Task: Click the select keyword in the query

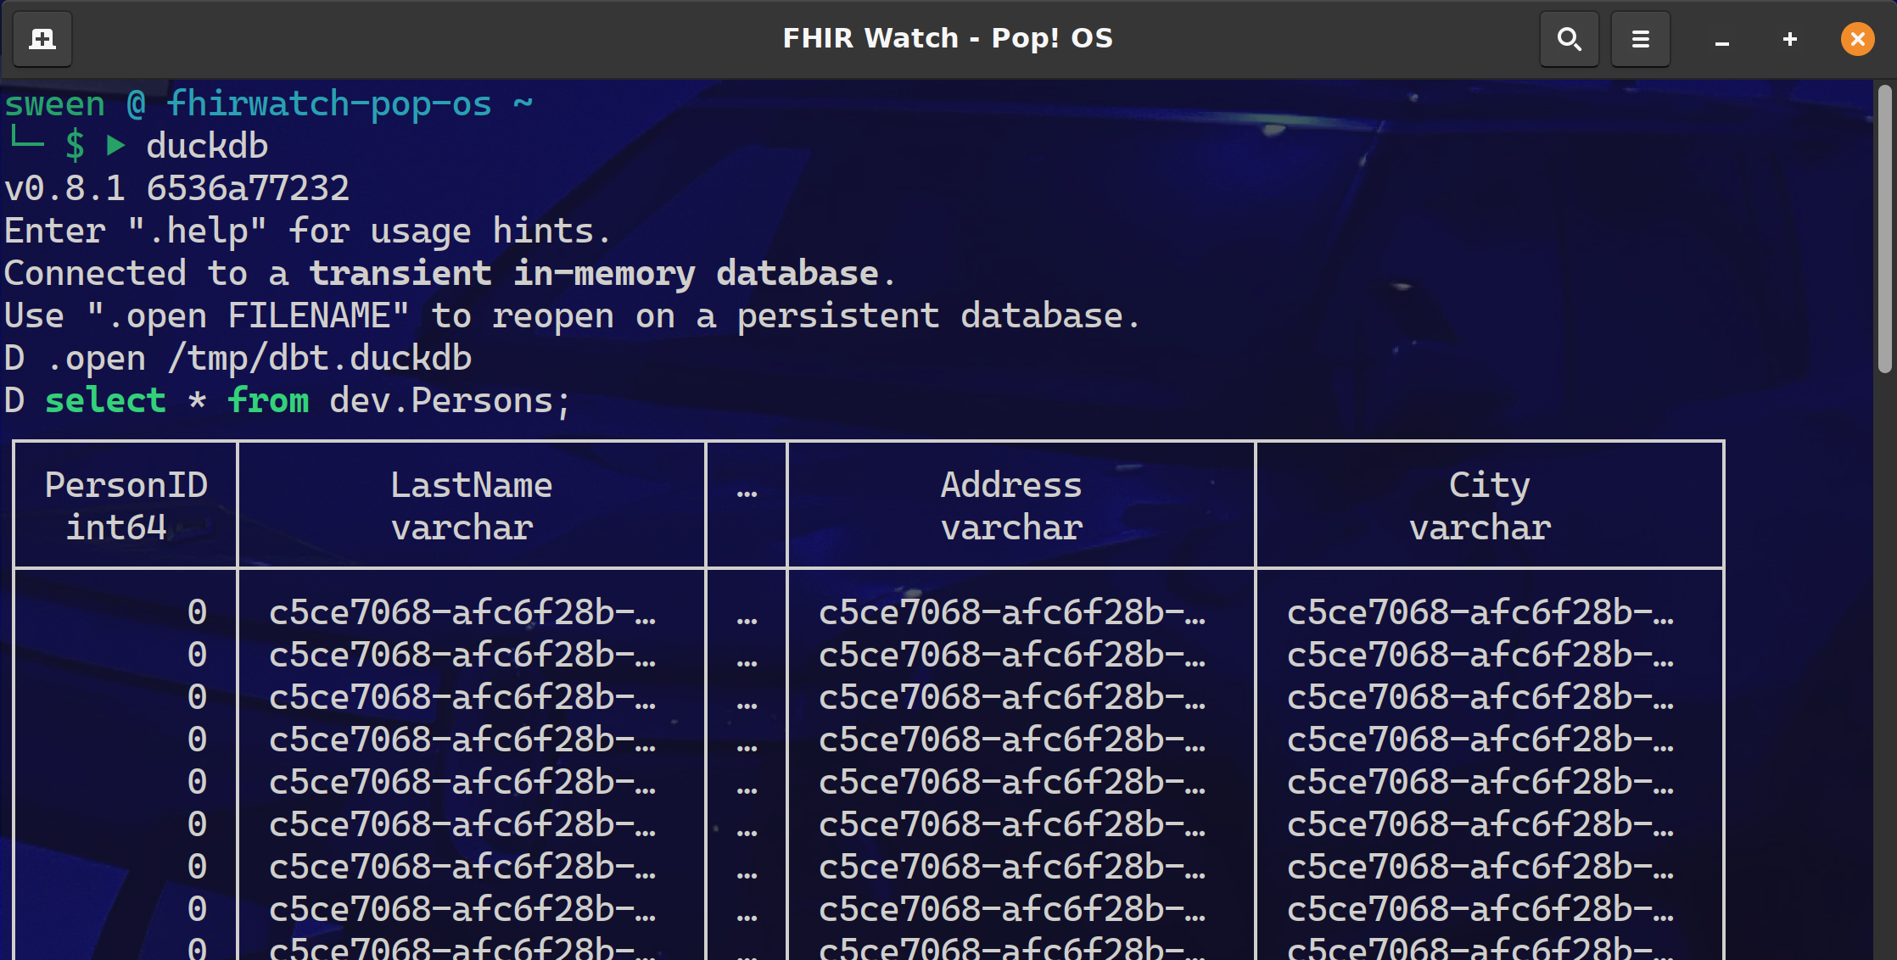Action: coord(105,401)
